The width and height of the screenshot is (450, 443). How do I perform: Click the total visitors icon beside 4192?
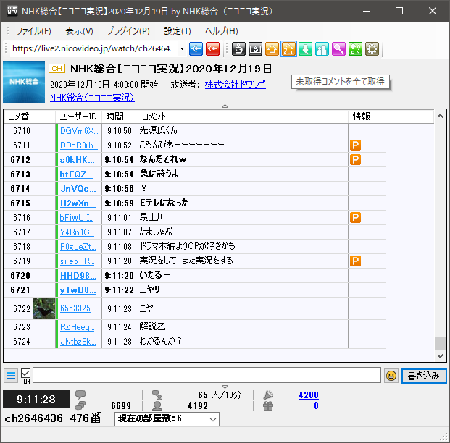(157, 406)
